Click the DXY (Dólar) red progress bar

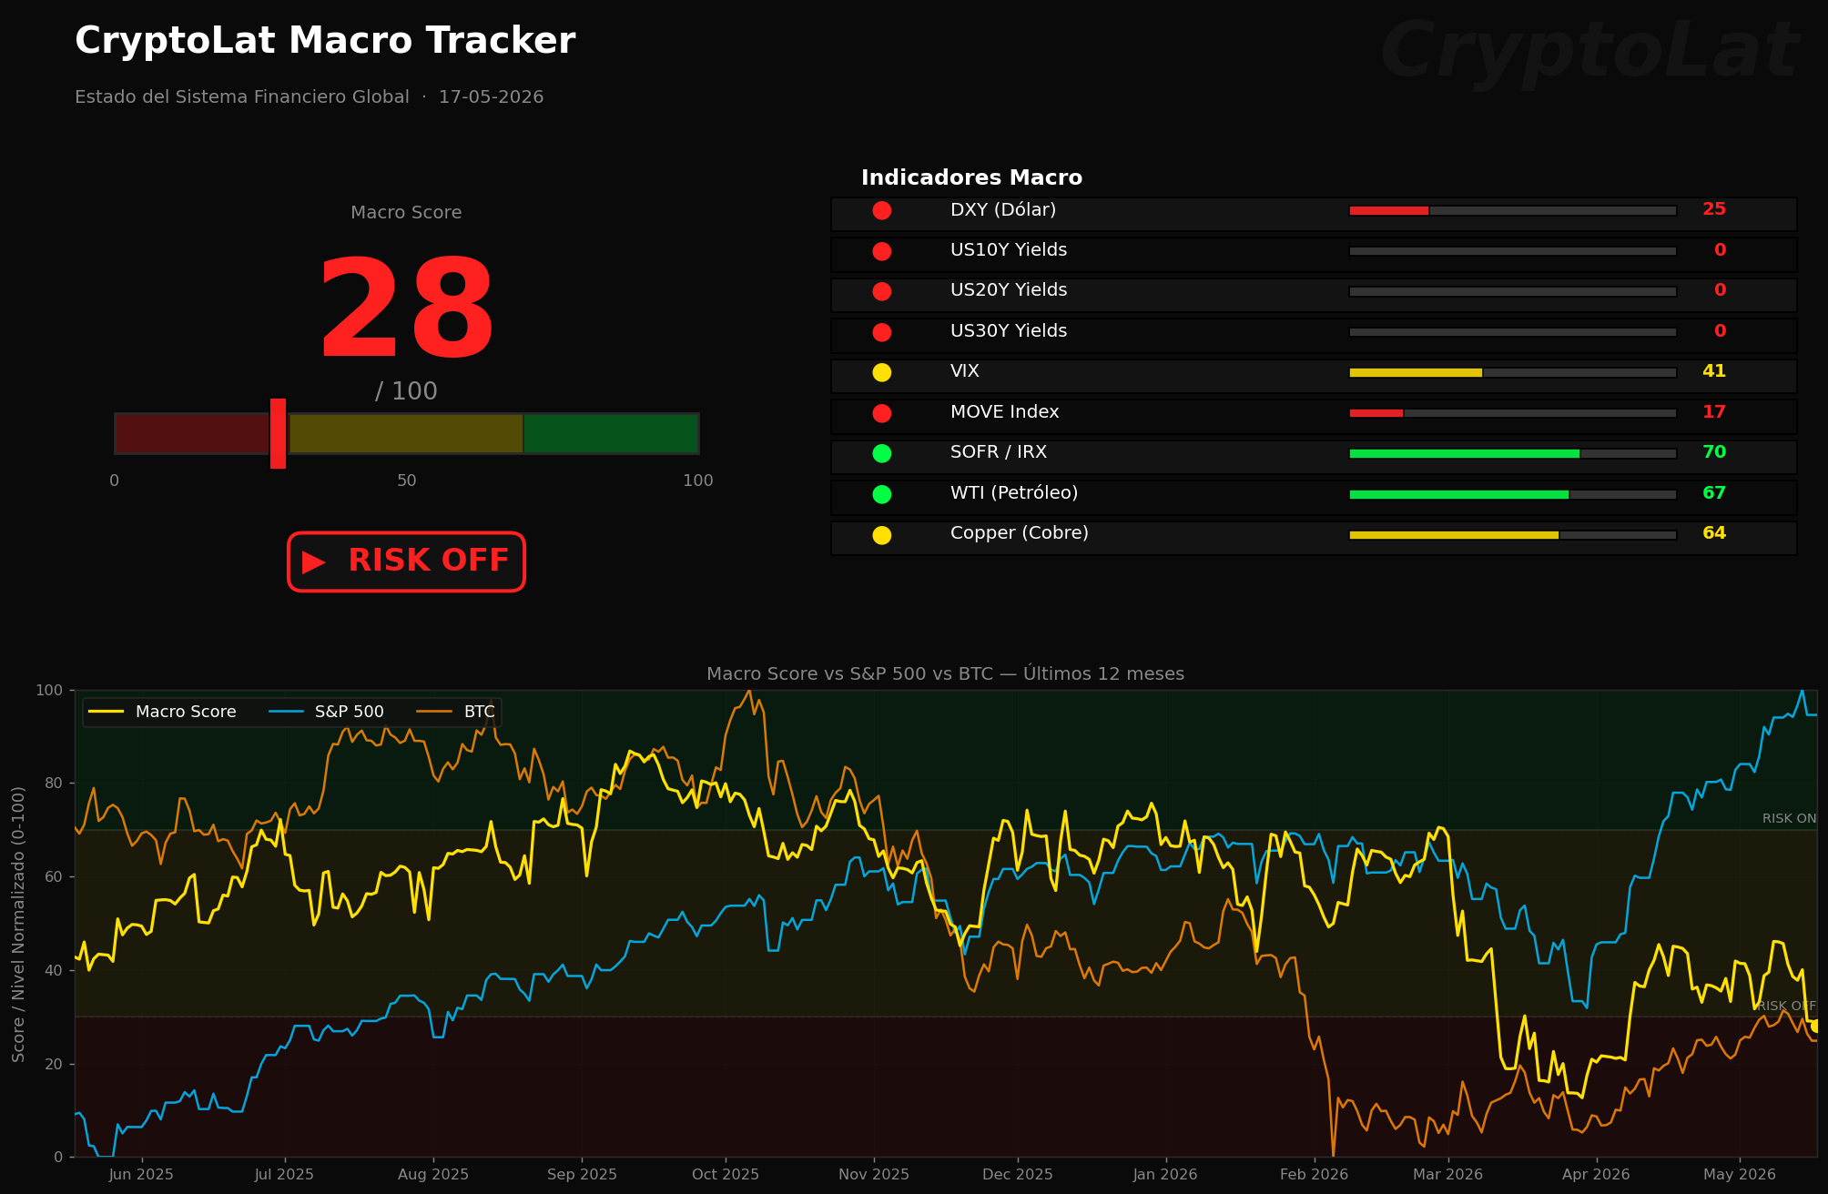click(1512, 211)
